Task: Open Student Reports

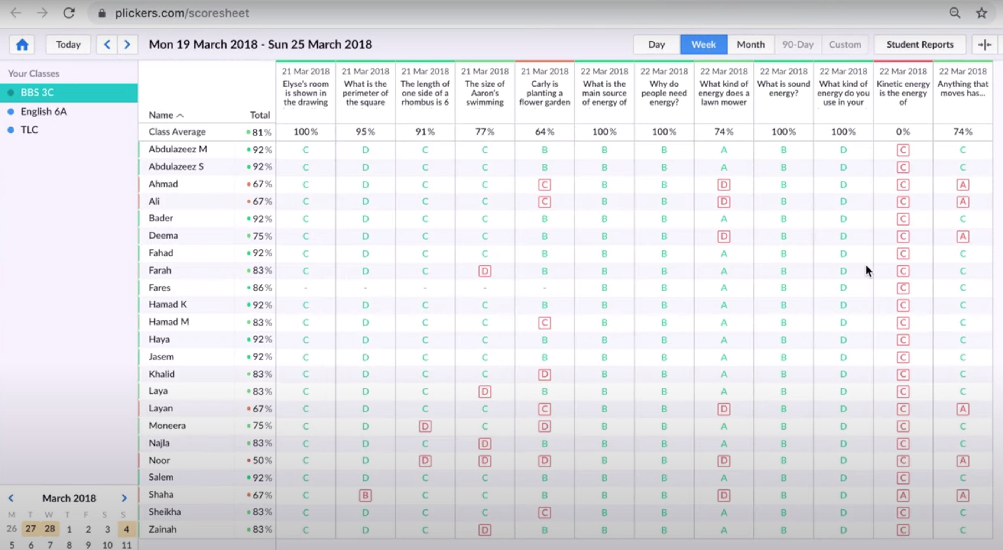Action: [x=920, y=45]
